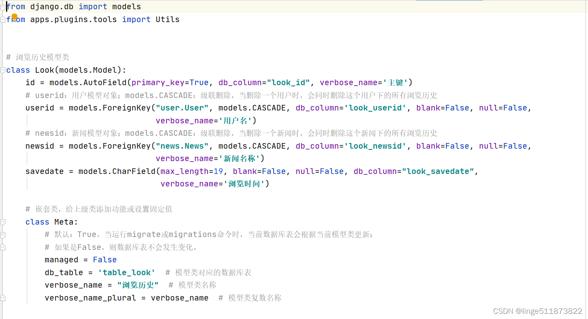Click 'verbose_name_plural' attribute name

(x=90, y=298)
